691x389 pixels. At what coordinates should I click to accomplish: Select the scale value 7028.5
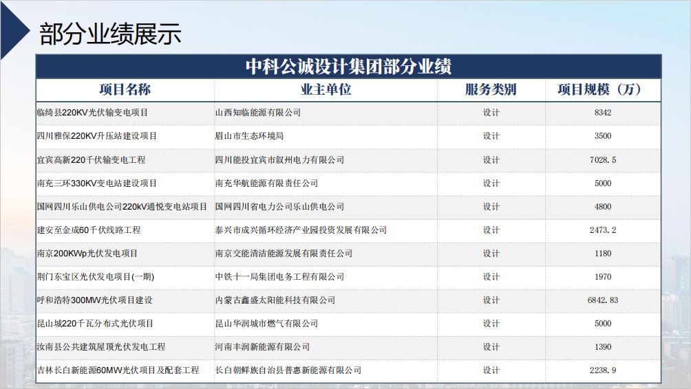[603, 159]
